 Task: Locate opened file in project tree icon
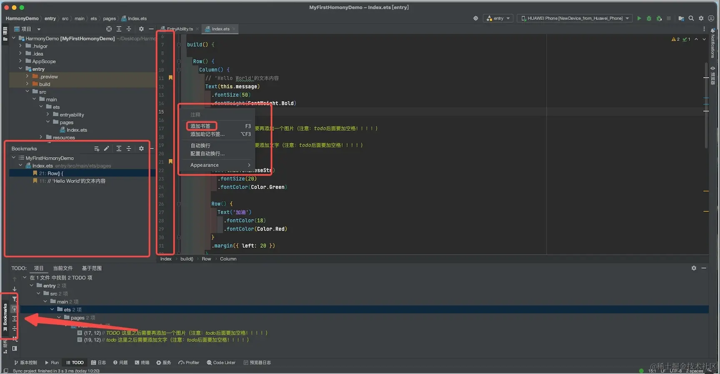[x=109, y=29]
